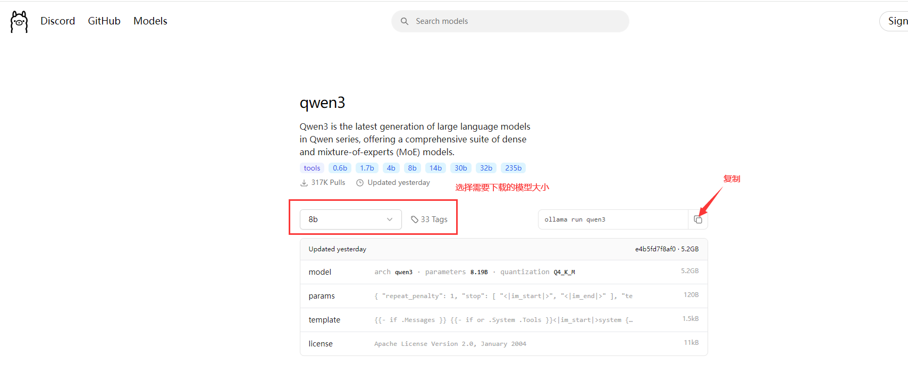Click the 11kB license size
Viewport: 908px width, 373px height.
(x=691, y=343)
